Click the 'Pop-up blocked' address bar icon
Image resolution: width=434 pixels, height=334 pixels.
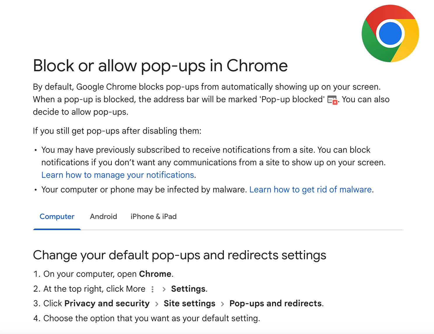(x=332, y=100)
